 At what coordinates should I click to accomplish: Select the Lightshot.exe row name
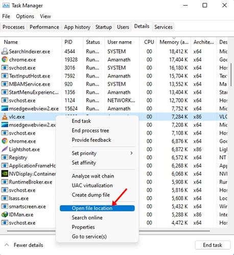click(25, 149)
